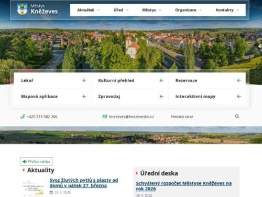Click phone number +420 313 582 206
262x197 pixels.
(x=42, y=117)
